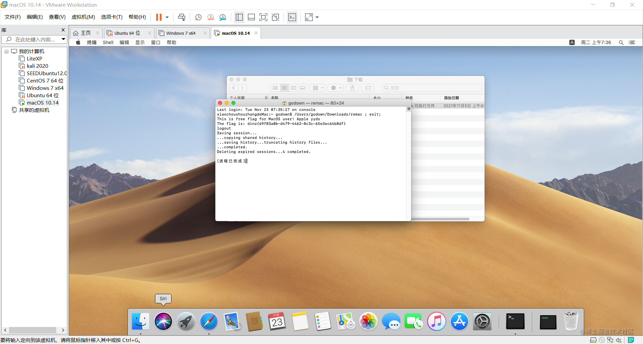Image resolution: width=643 pixels, height=344 pixels.
Task: Close the library panel
Action: 63,30
